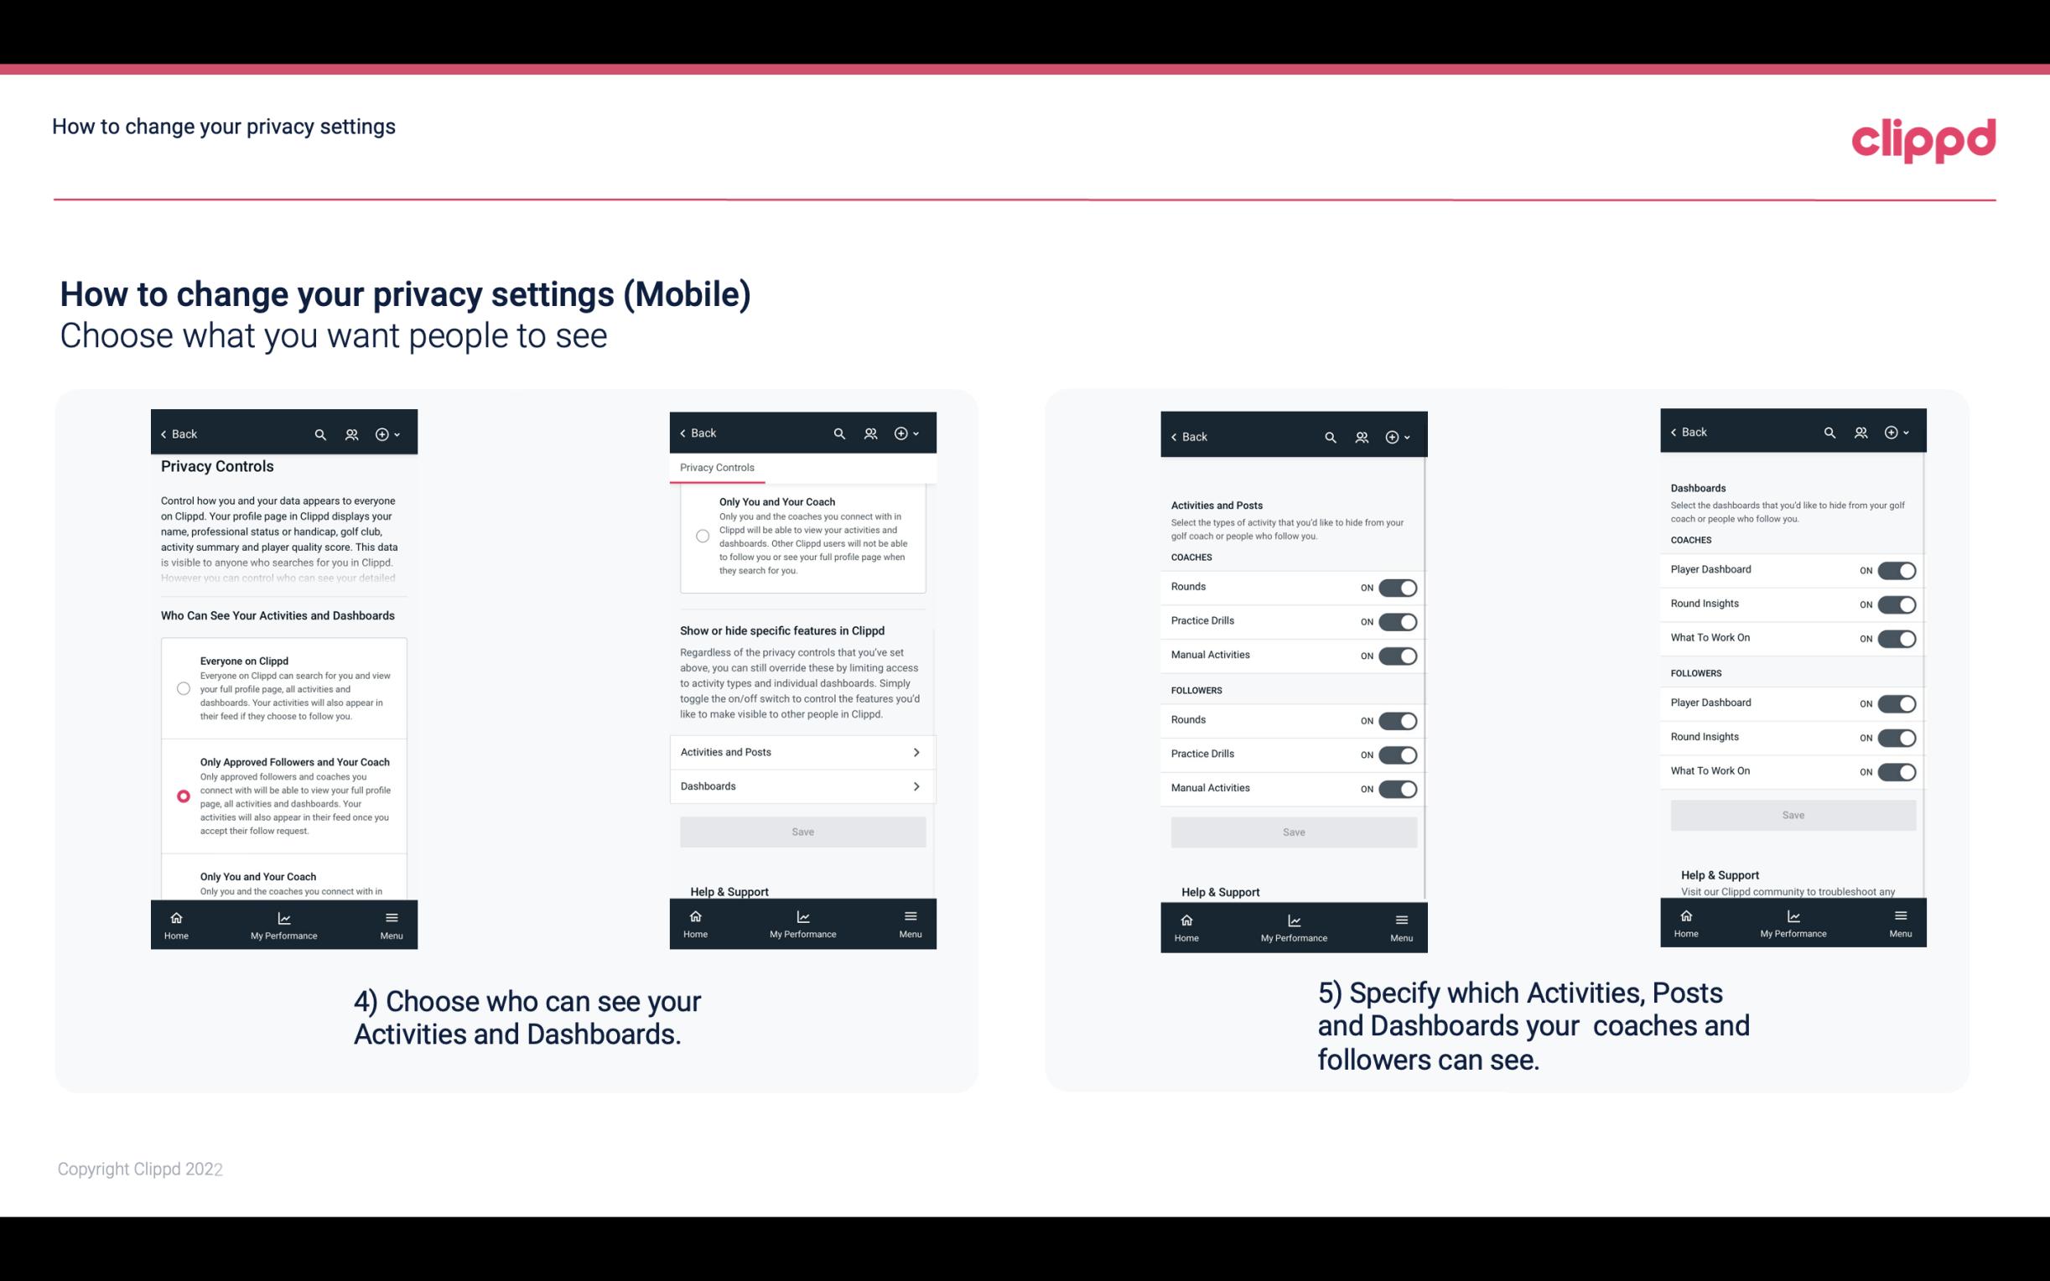Click the search icon in top navigation bar
Screen dimensions: 2050x1281
click(x=319, y=433)
